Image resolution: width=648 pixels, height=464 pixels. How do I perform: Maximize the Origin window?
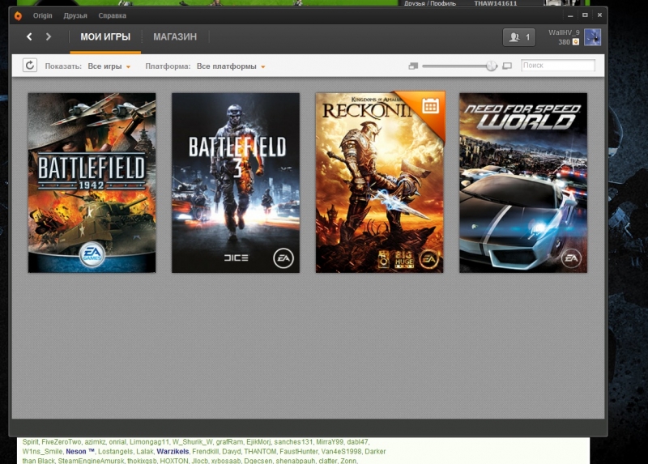pos(585,15)
